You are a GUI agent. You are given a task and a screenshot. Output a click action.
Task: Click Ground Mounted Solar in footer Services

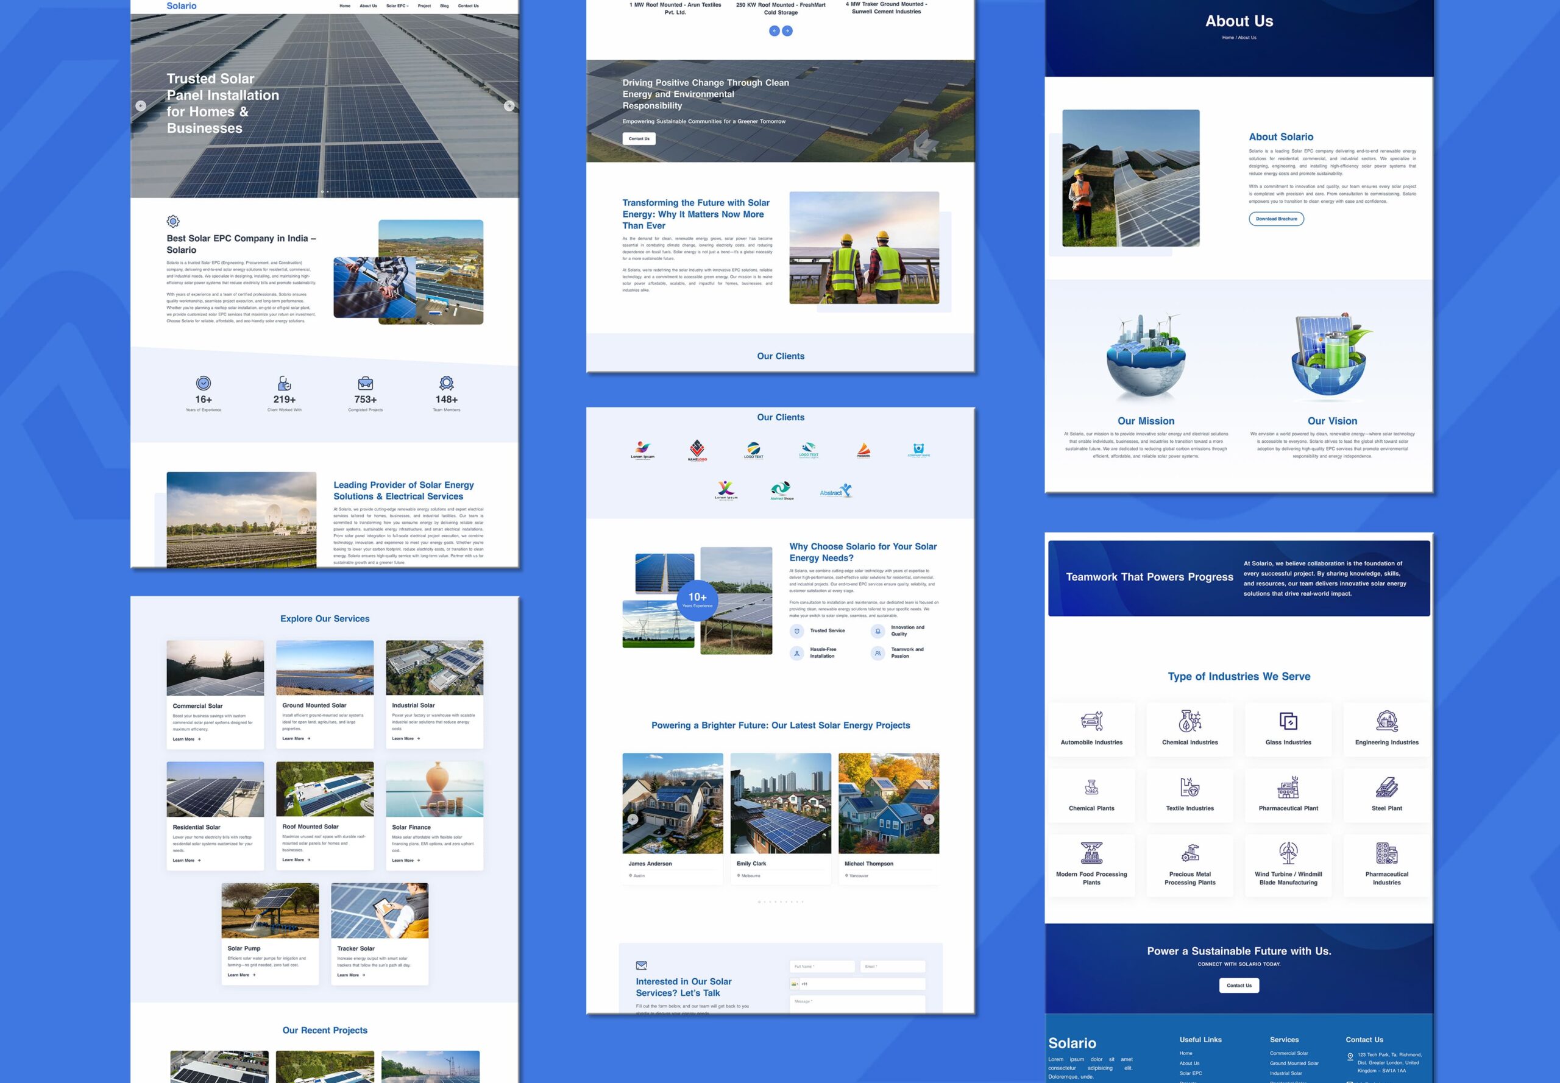[x=1294, y=1064]
